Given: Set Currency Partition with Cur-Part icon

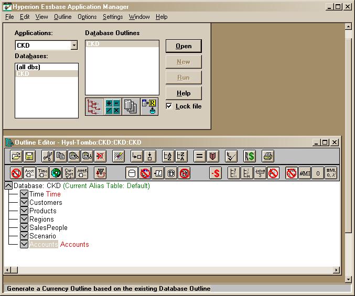Looking at the screenshot, I should point(69,173).
